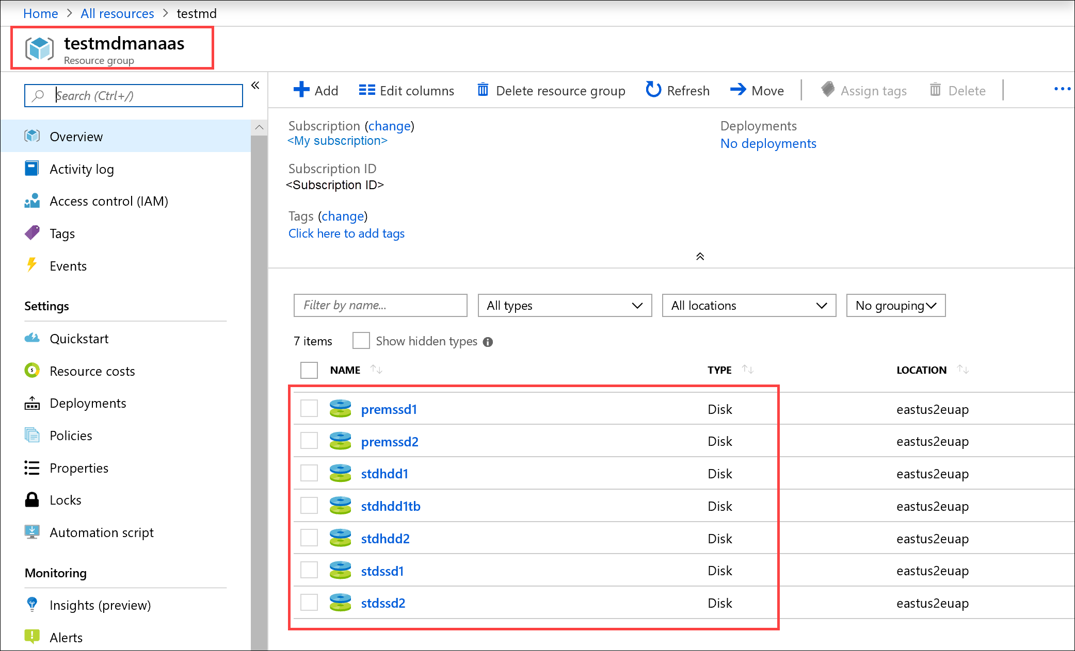Screen dimensions: 1075x651
Task: Check the stdhdd2 row checkbox
Action: (x=309, y=538)
